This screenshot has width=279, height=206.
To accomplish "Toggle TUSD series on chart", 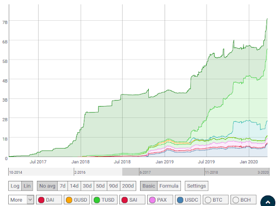I will pos(105,200).
